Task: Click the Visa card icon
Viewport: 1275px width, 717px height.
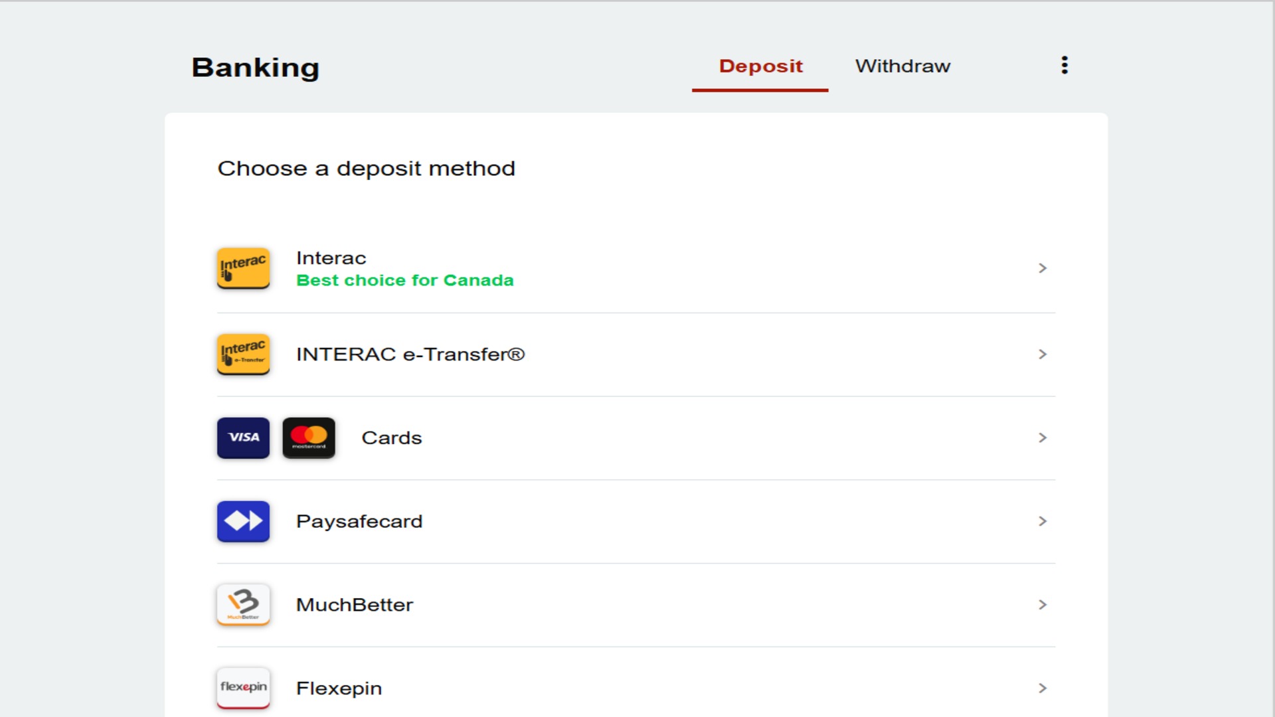Action: pyautogui.click(x=243, y=438)
